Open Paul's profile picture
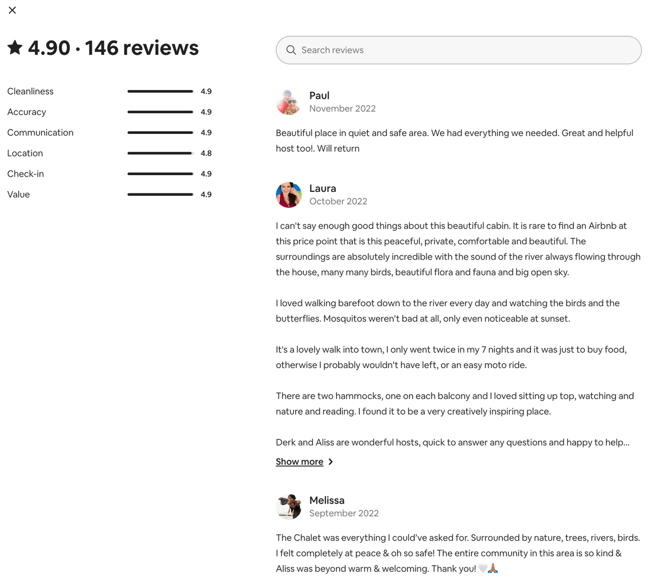651x586 pixels. [289, 102]
